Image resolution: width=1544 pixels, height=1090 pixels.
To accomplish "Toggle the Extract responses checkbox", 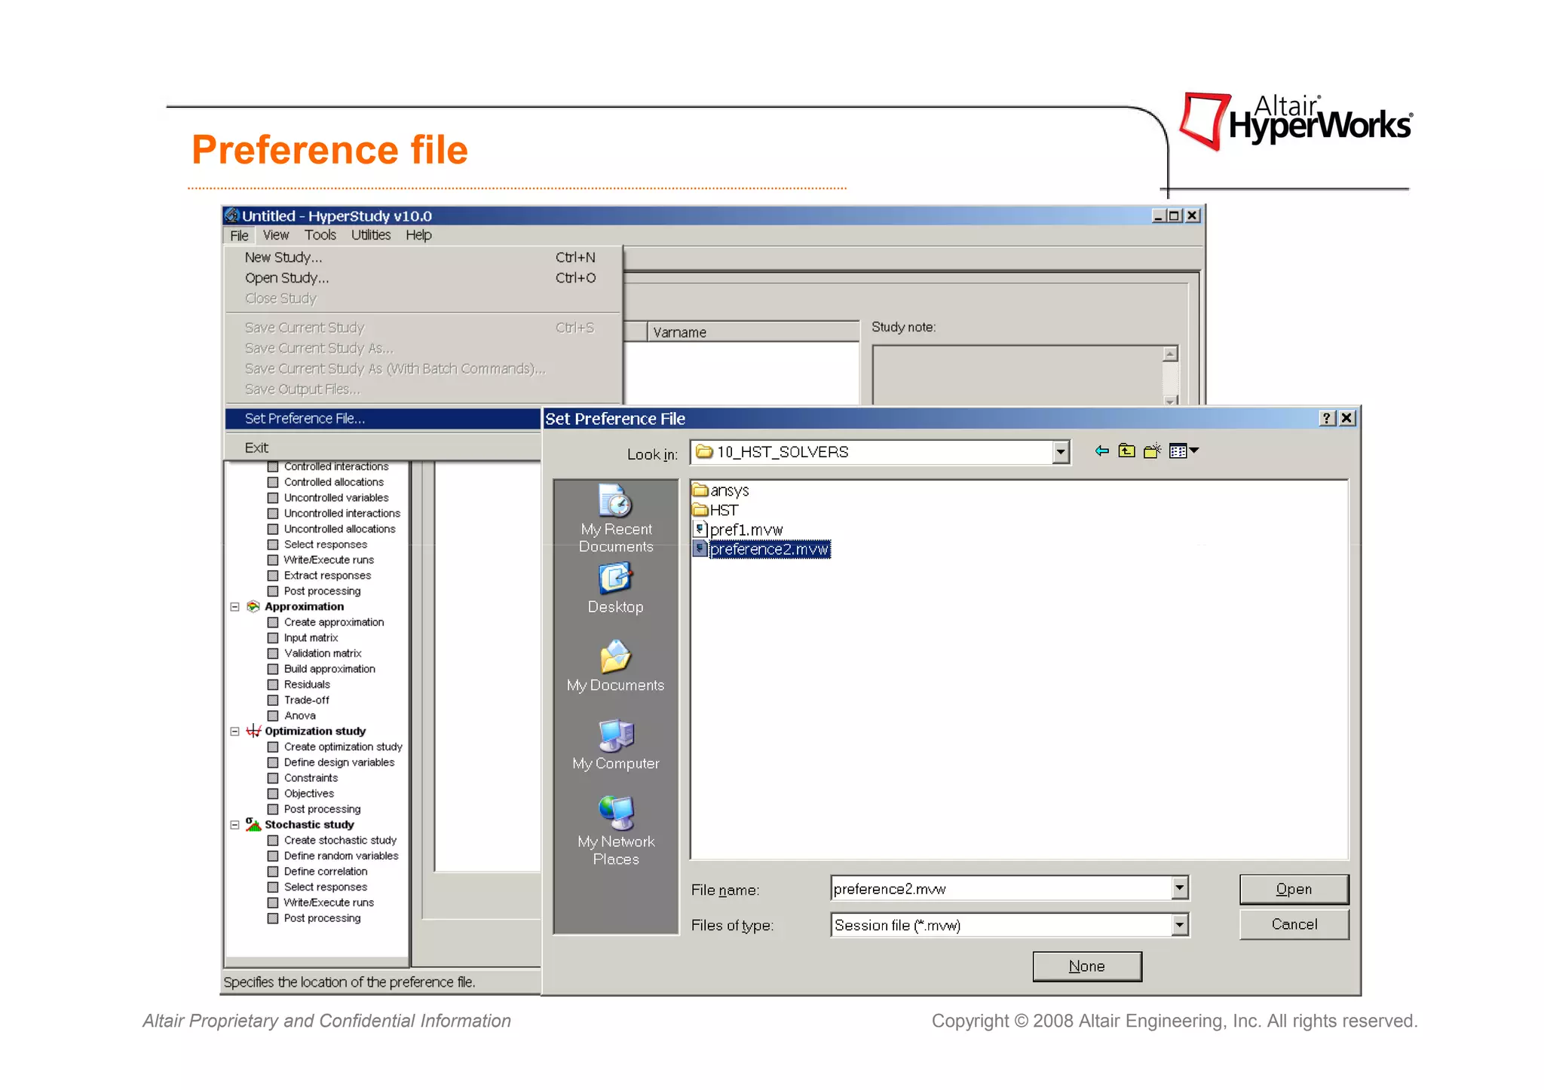I will [x=273, y=576].
